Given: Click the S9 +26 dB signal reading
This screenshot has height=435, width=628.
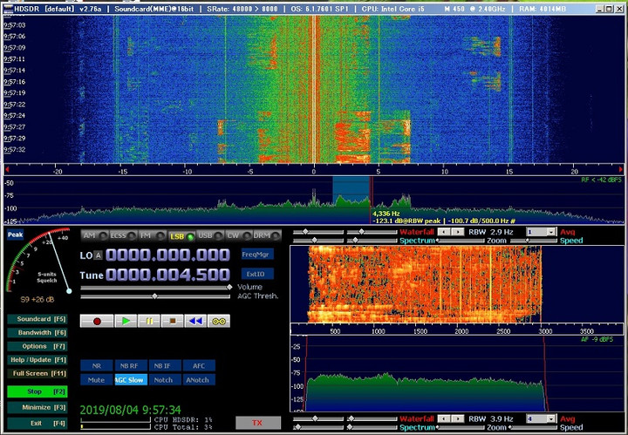Looking at the screenshot, I should click(x=37, y=299).
